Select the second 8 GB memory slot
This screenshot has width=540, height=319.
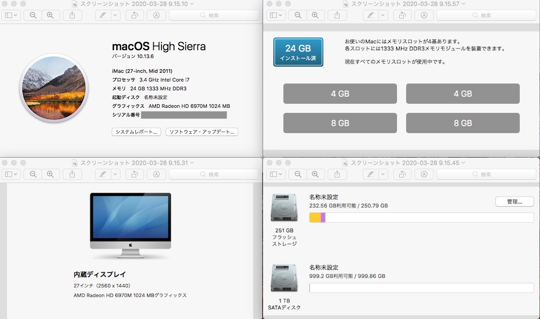coord(462,123)
